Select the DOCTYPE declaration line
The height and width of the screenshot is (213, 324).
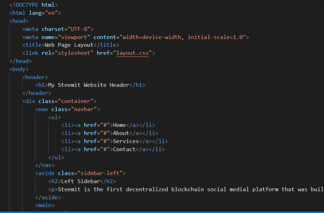click(x=33, y=5)
